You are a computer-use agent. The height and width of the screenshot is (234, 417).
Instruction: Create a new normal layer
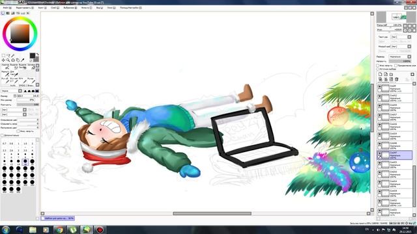pyautogui.click(x=381, y=75)
